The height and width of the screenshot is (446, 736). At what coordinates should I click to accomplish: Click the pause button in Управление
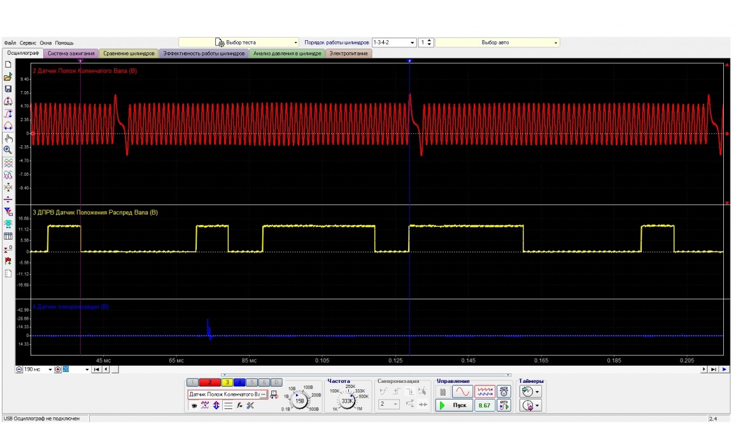(443, 392)
